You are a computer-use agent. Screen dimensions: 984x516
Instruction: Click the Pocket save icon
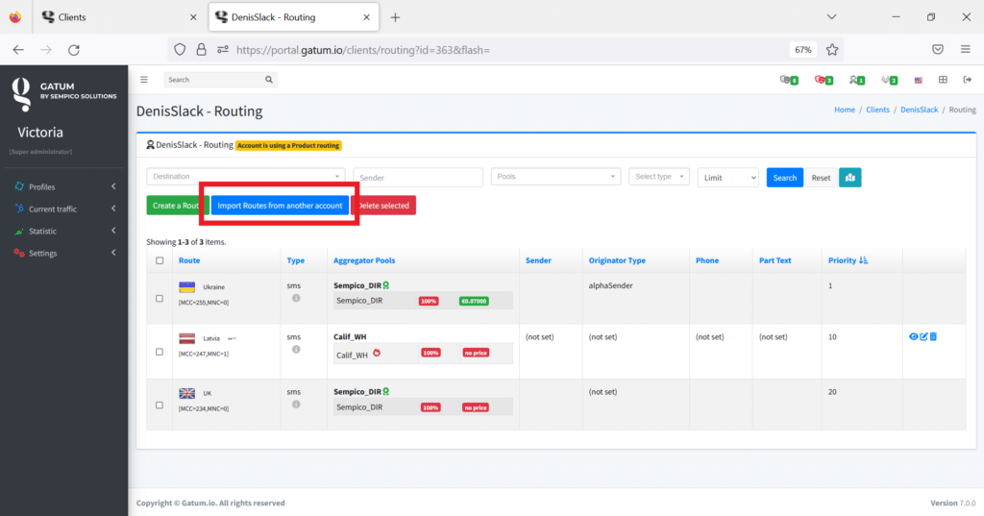(938, 50)
